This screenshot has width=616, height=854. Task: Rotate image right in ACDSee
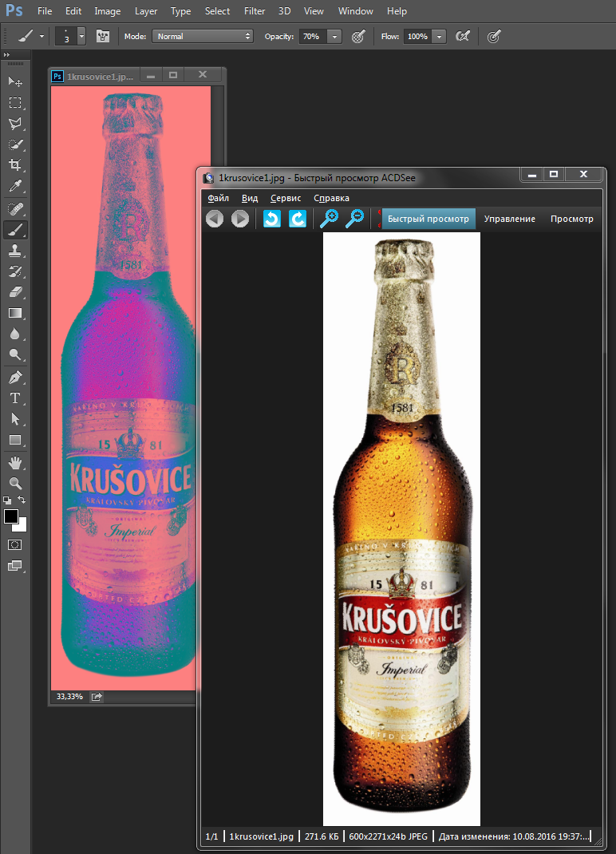click(298, 219)
